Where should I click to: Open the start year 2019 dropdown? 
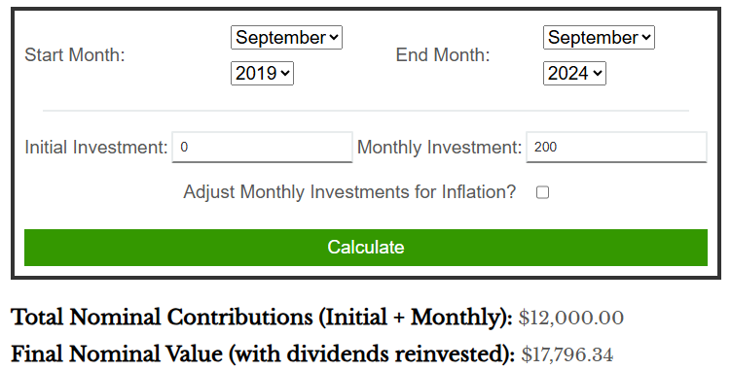tap(262, 73)
